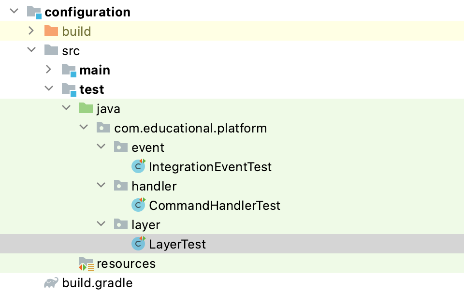The width and height of the screenshot is (464, 294).
Task: Expand the main source set
Action: [48, 70]
